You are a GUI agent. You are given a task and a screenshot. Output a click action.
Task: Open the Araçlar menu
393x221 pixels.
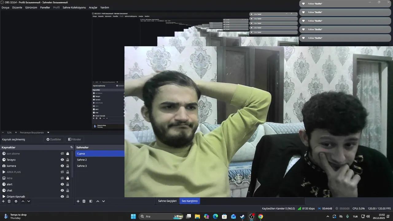pos(93,7)
